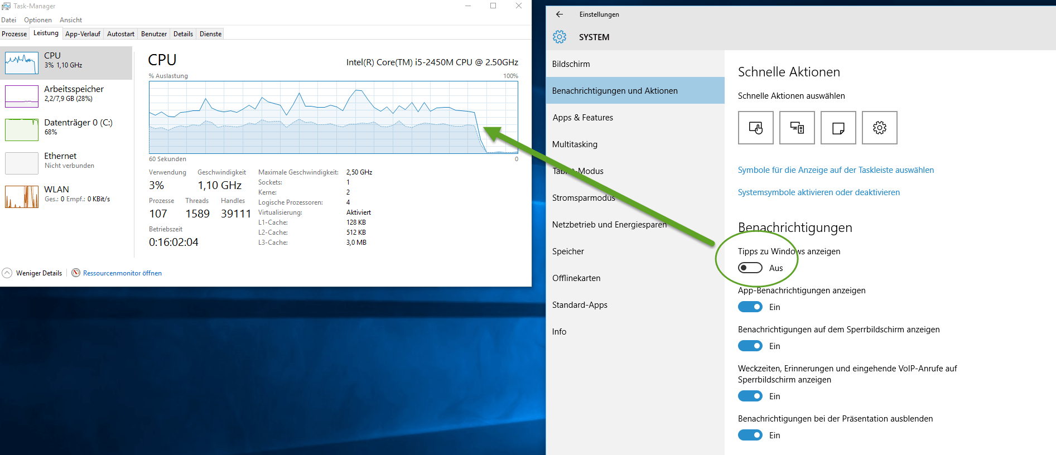Switch to the Dienste tab
1056x455 pixels.
click(x=211, y=34)
